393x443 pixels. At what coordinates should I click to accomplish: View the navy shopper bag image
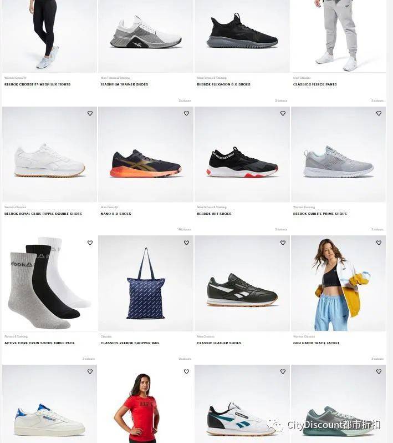(x=146, y=283)
